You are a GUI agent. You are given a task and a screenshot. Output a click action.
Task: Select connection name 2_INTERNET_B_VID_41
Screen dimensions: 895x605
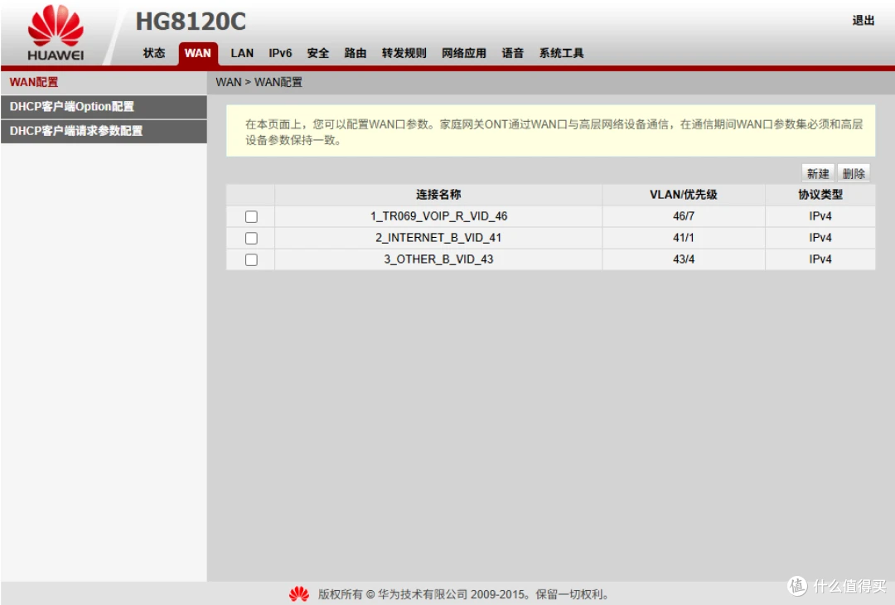coord(438,238)
